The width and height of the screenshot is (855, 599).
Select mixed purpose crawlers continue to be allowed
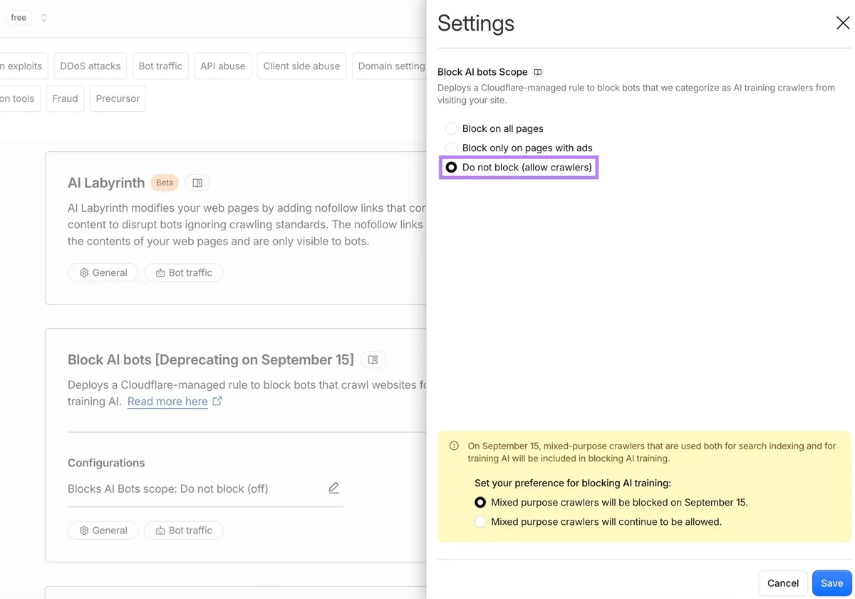[x=480, y=521]
